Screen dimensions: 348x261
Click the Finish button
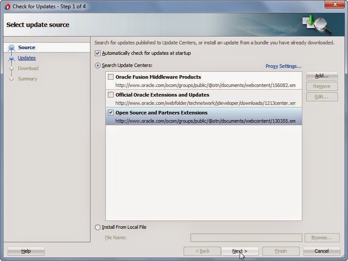tap(281, 251)
